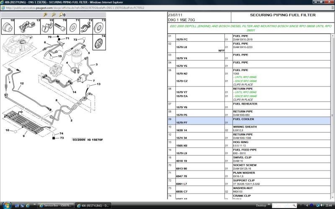Click IG 15E70F label under diagram

(x=95, y=140)
